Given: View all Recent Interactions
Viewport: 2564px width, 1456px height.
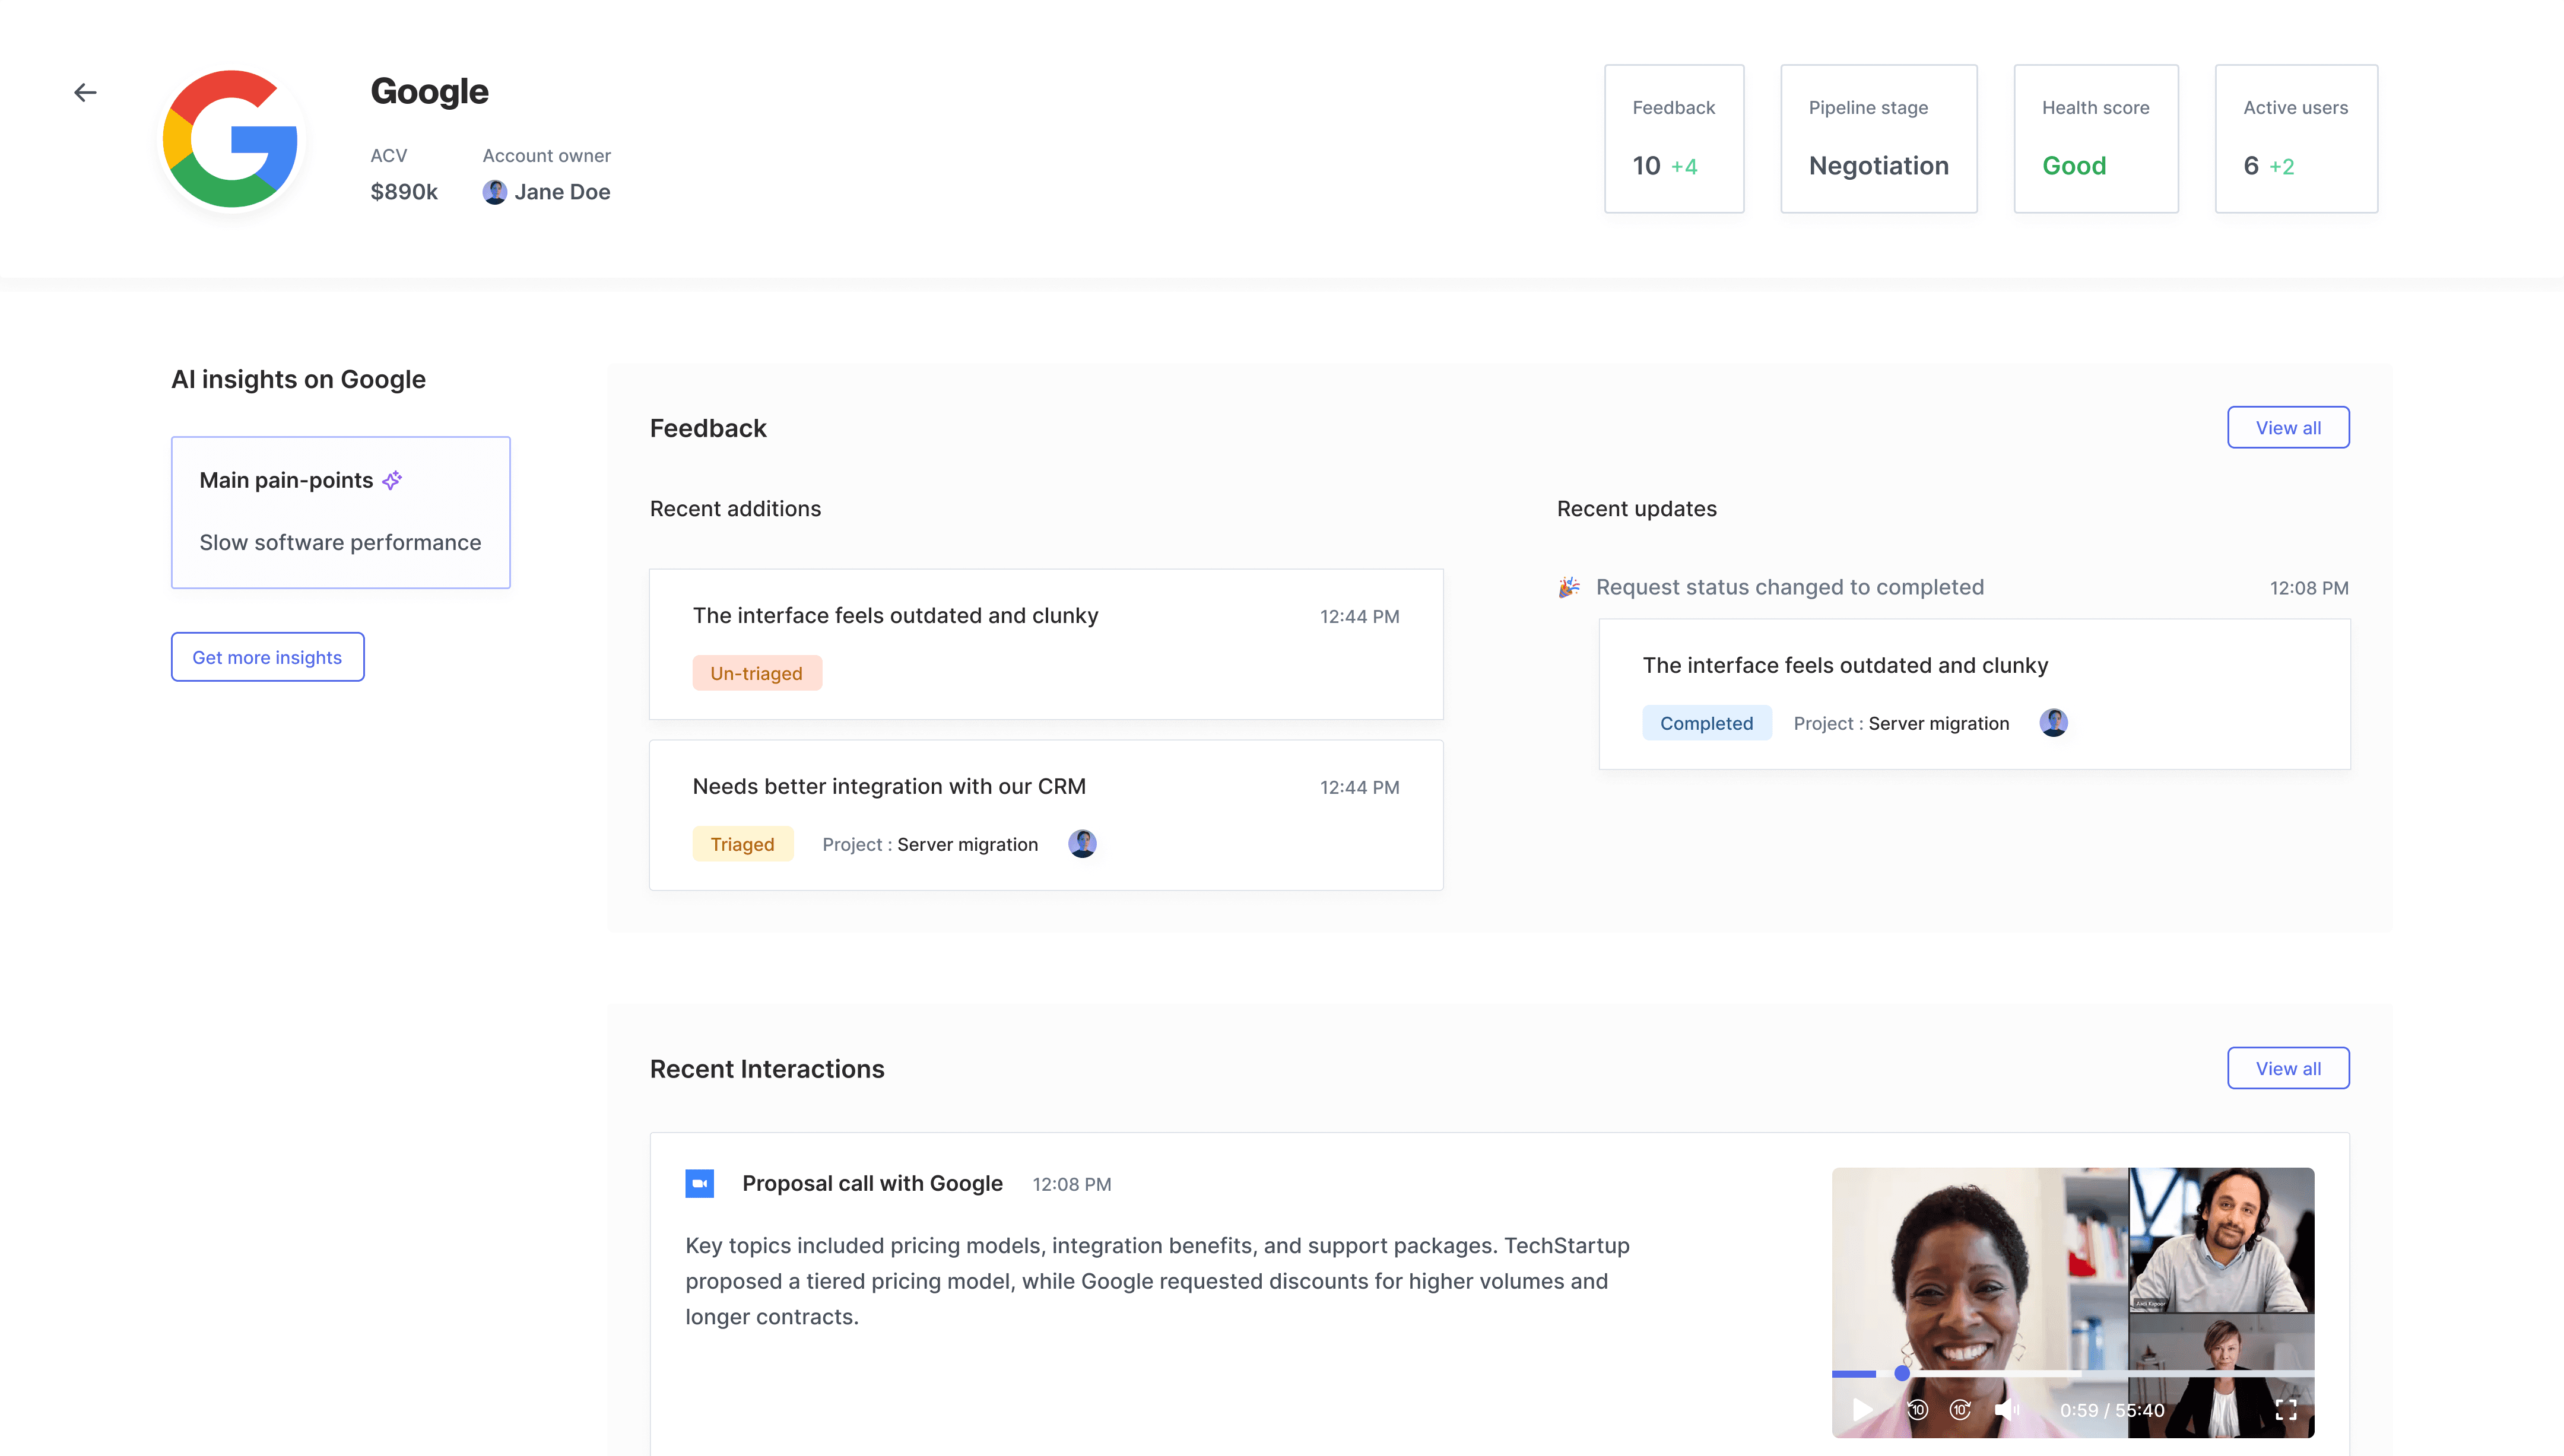Looking at the screenshot, I should click(x=2288, y=1069).
